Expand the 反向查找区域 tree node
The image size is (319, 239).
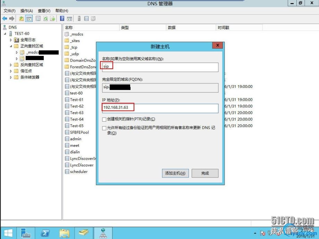tap(11, 65)
